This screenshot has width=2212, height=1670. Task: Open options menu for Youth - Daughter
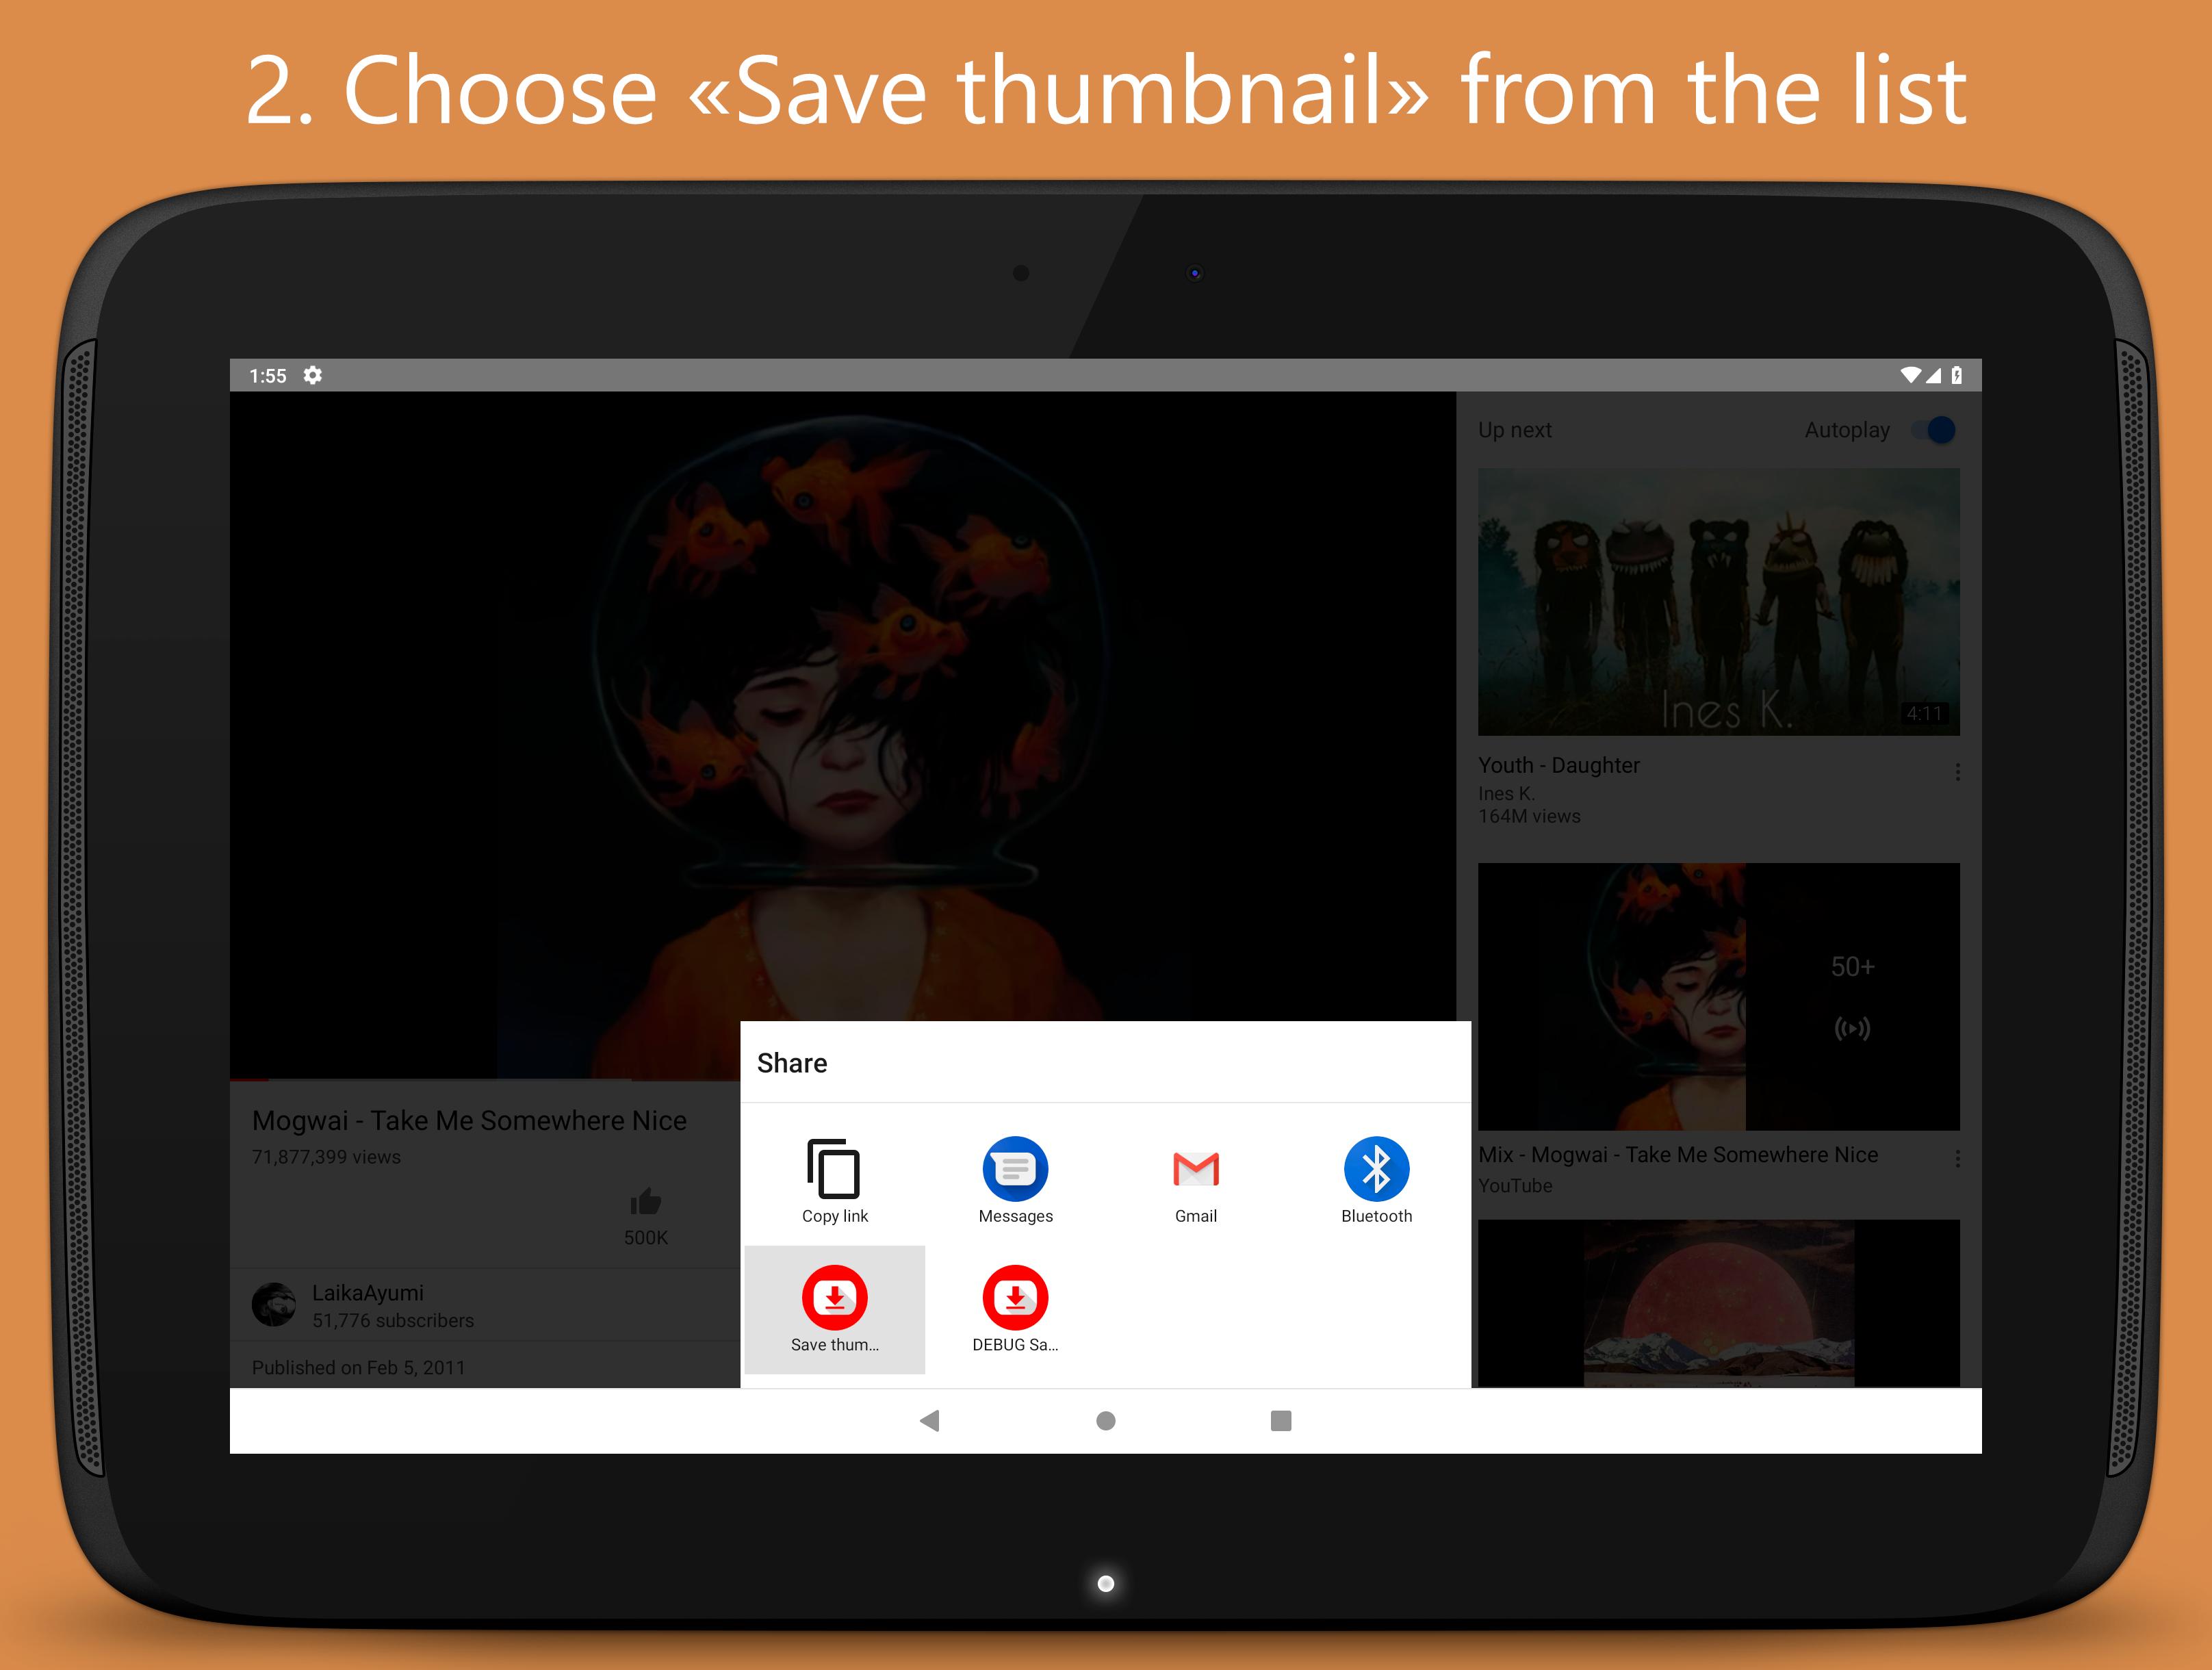pos(1957,772)
